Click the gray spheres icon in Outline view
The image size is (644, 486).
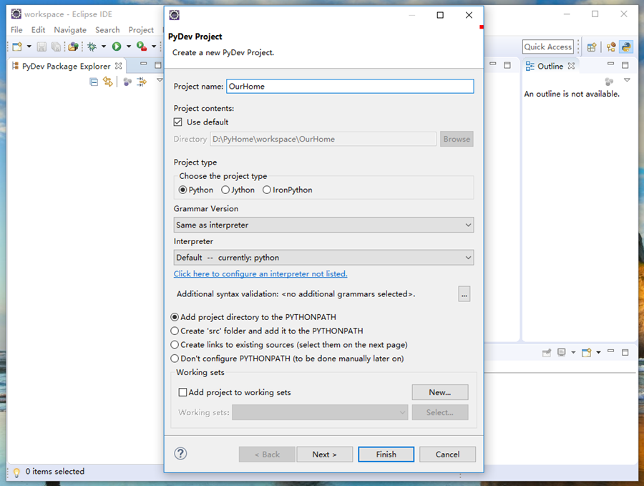609,82
